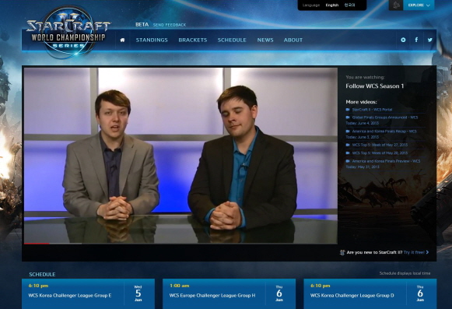The width and height of the screenshot is (452, 309).
Task: Click camera icon beside WCS Top 5 May 27
Action: pos(348,145)
